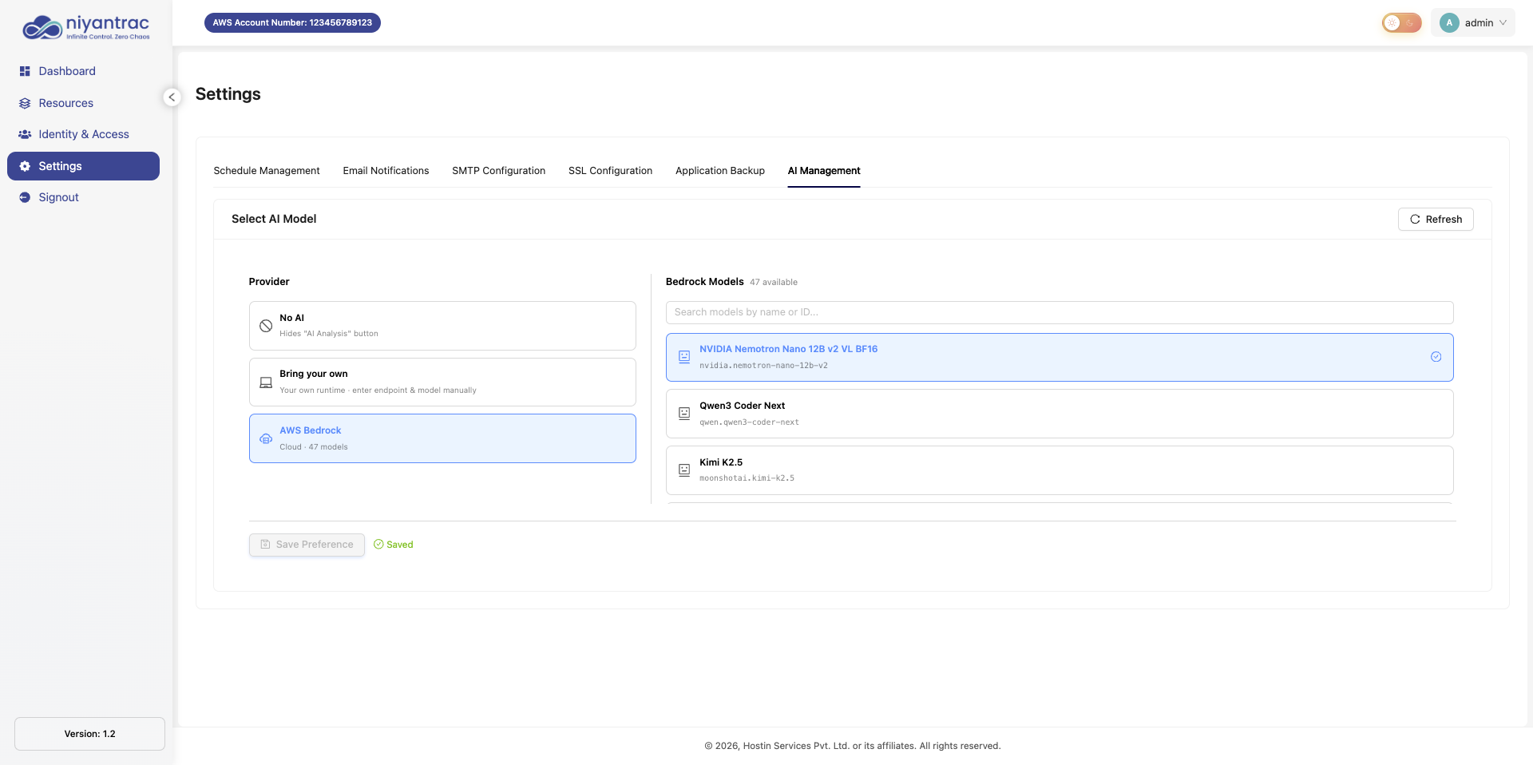Click the Save Preference button
Screen dimensions: 1533x765
pyautogui.click(x=307, y=545)
